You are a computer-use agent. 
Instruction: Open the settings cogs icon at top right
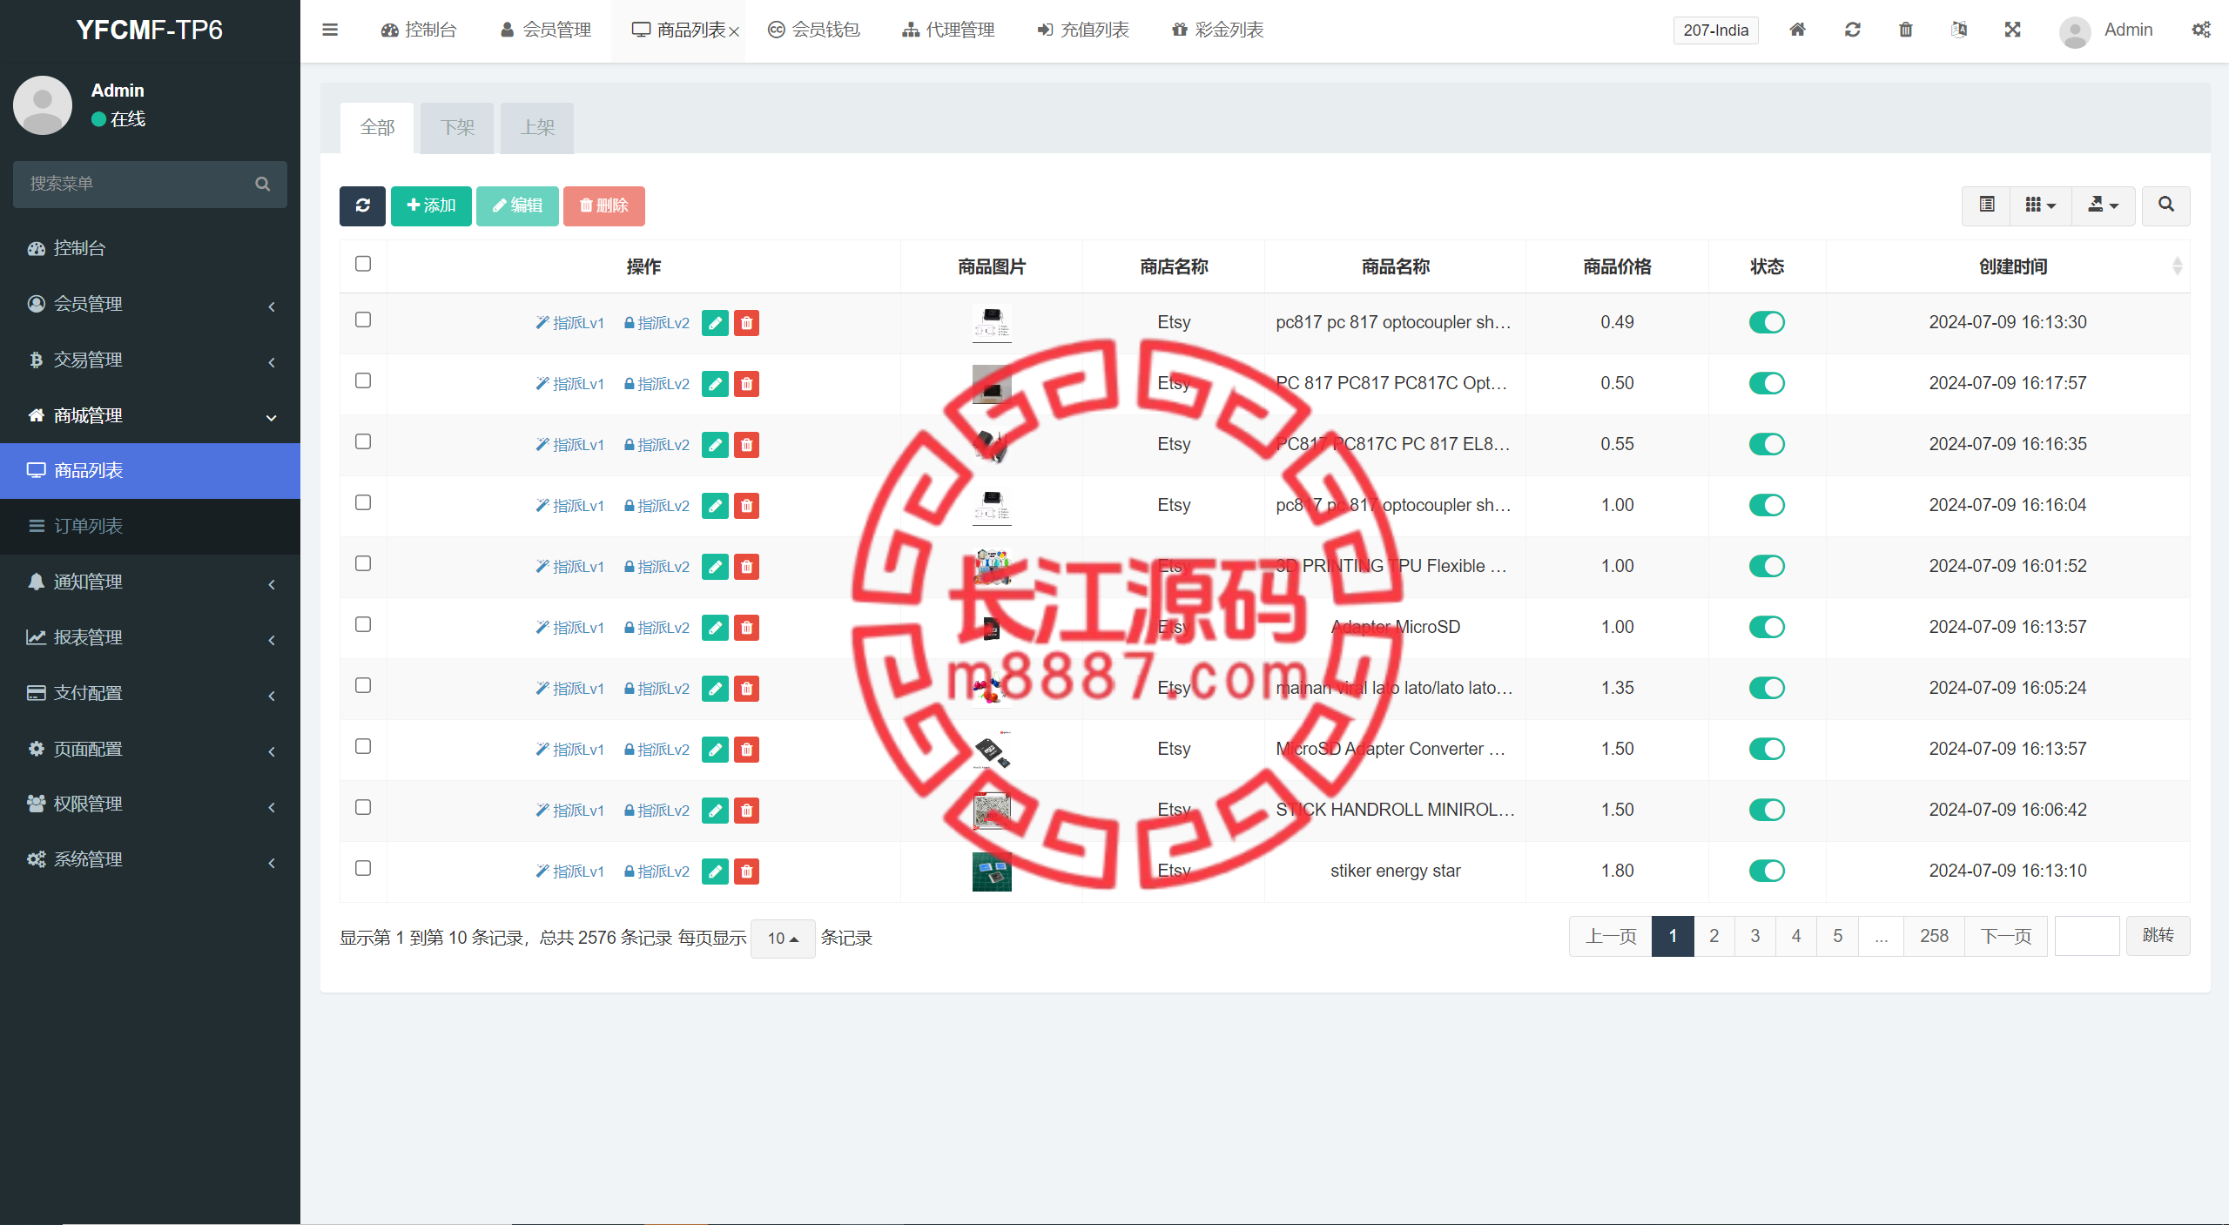[x=2201, y=30]
